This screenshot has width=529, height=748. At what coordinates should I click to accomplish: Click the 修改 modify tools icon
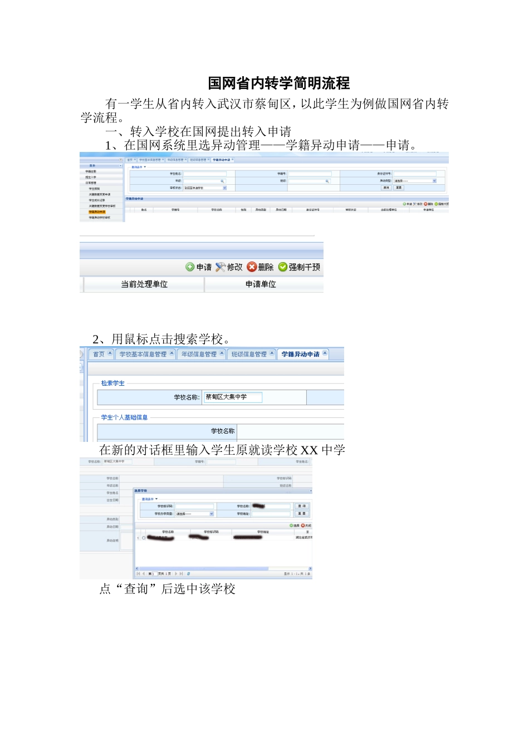(x=220, y=267)
